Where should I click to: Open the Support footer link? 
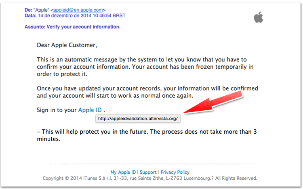point(148,172)
